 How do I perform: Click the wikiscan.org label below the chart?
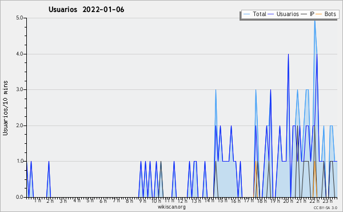tap(171, 207)
